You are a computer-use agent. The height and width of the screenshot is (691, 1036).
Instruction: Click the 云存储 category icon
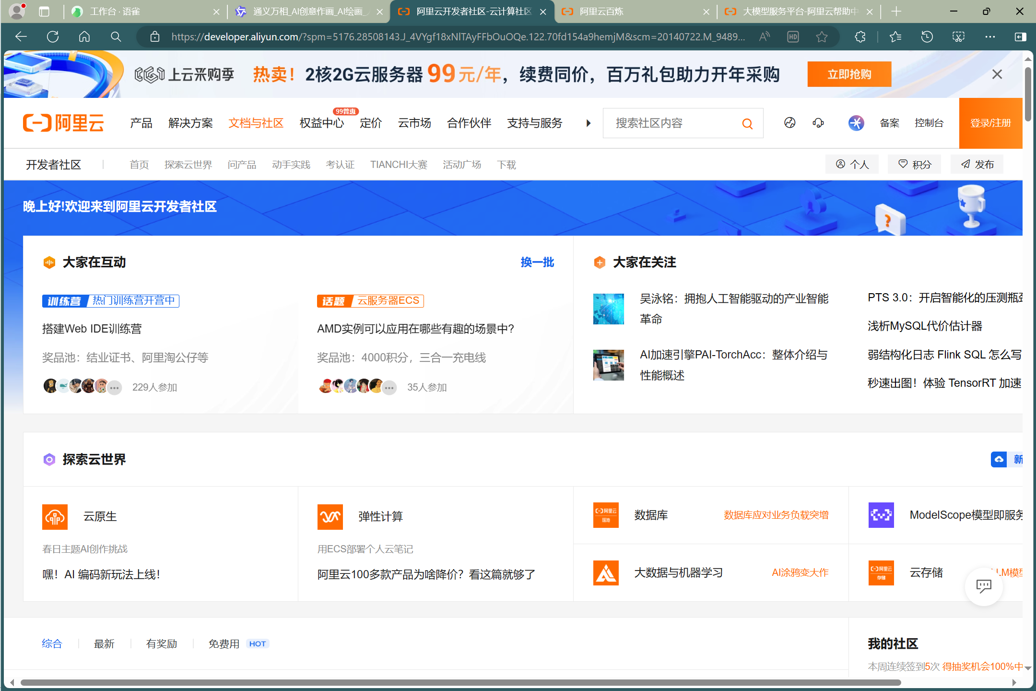[x=881, y=572]
